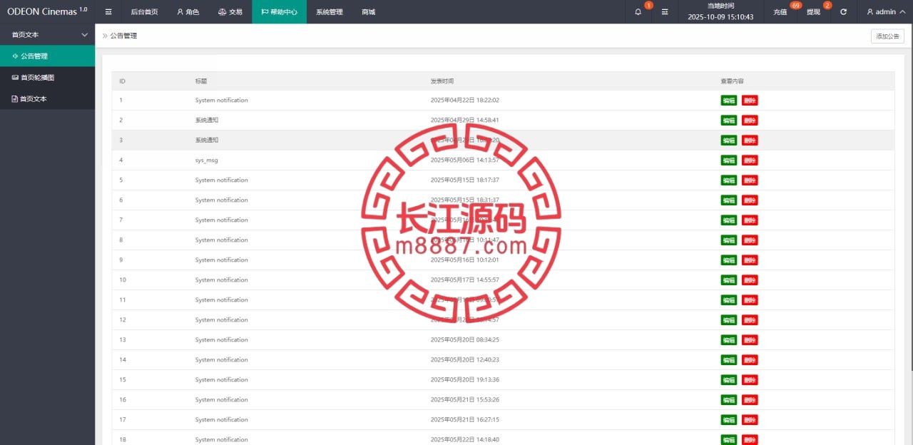The image size is (913, 445).
Task: Open the 充值 notifications link
Action: 780,12
